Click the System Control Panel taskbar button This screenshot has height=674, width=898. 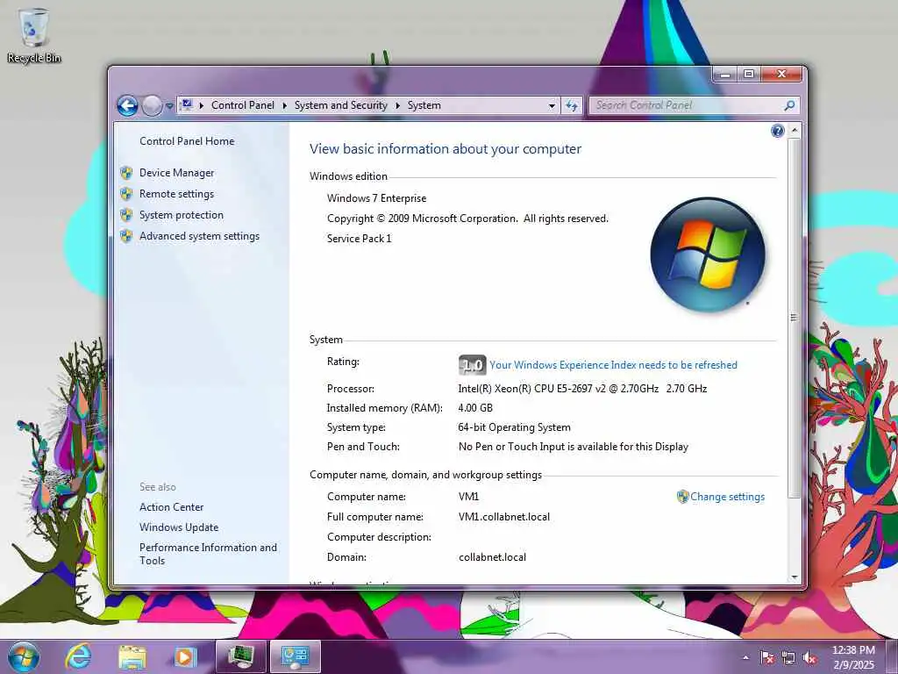296,656
